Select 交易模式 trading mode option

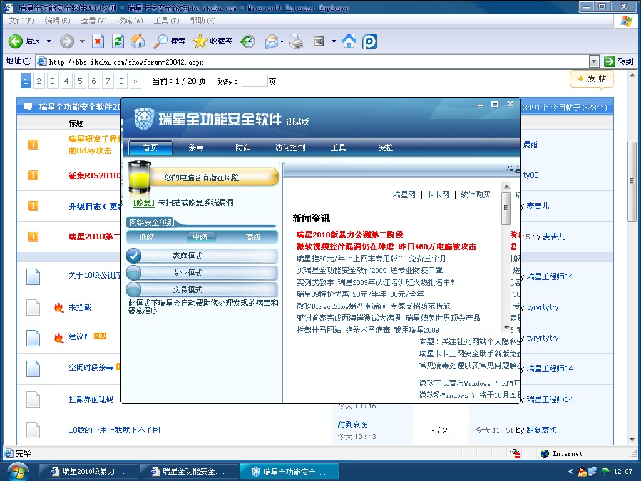[202, 289]
